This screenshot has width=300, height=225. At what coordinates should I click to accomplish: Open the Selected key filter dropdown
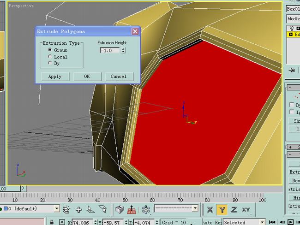coord(262,222)
